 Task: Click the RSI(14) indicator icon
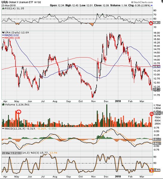click(3, 9)
